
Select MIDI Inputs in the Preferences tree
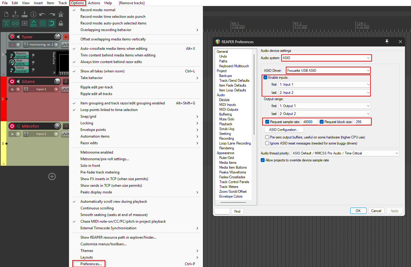point(227,105)
